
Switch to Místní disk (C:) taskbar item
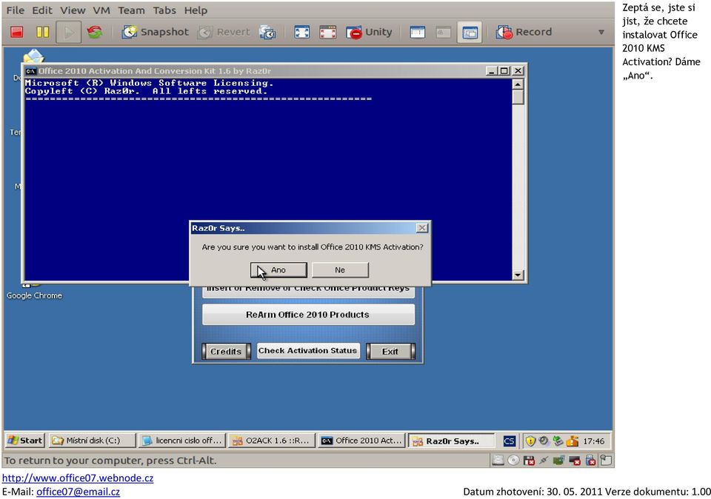92,441
